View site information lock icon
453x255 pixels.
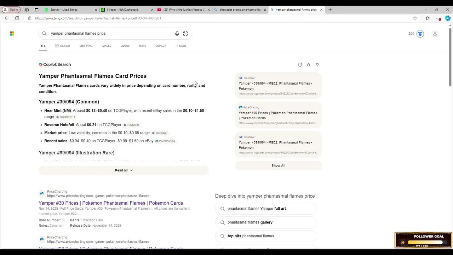30,18
